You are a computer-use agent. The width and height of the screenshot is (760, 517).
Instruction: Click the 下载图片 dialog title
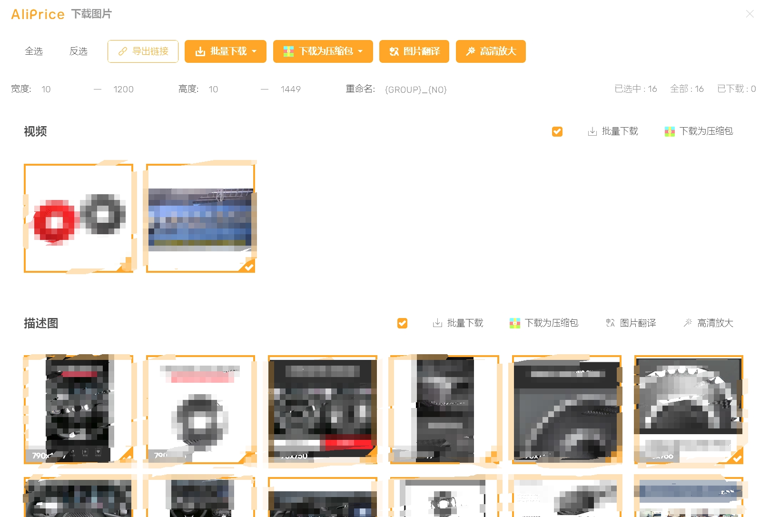91,14
